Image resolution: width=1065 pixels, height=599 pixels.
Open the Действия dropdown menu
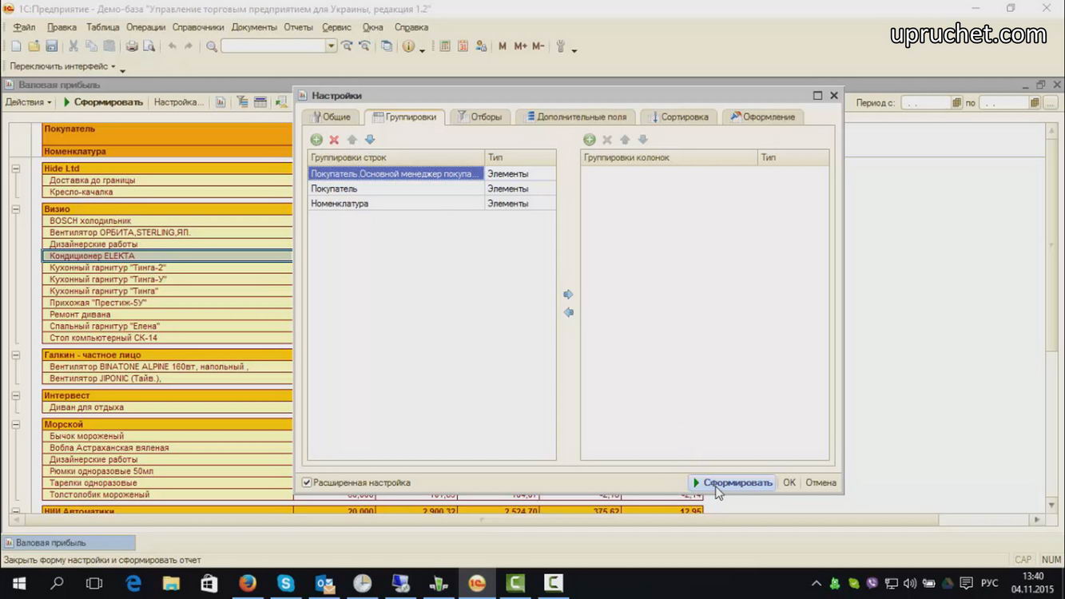[28, 102]
